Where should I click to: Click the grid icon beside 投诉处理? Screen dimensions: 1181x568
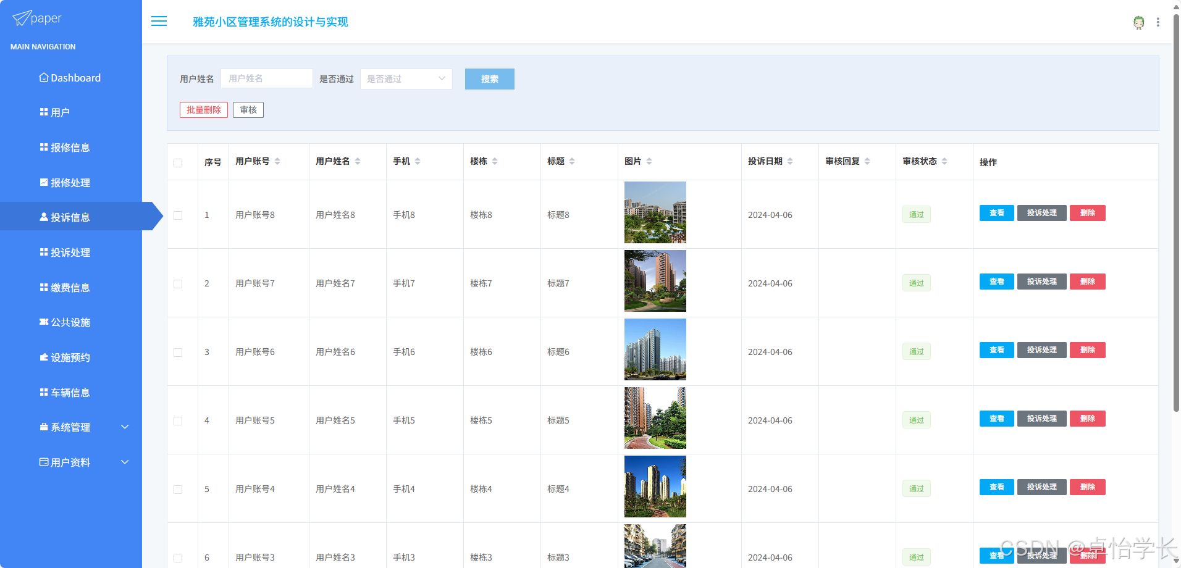[x=44, y=253]
